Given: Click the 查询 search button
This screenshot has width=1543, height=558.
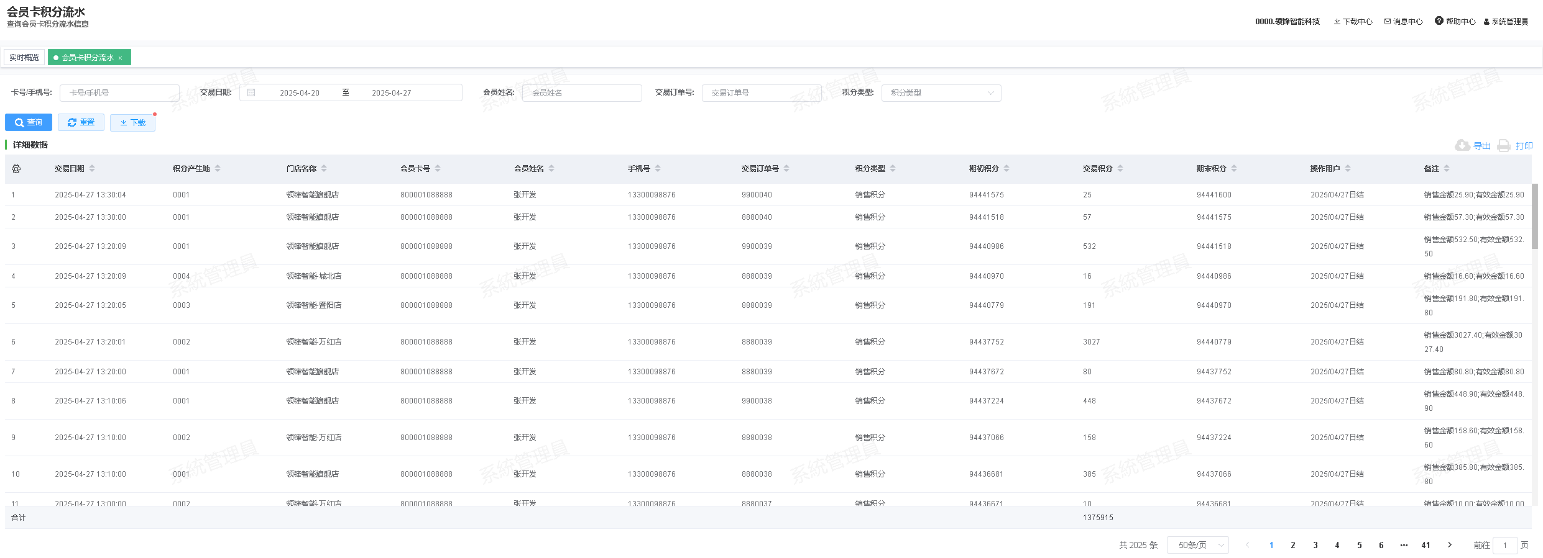Looking at the screenshot, I should coord(29,122).
